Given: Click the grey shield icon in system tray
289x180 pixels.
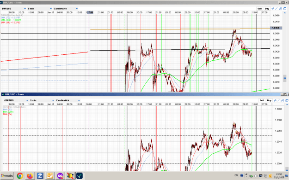Looking at the screenshot, I should pyautogui.click(x=265, y=176).
